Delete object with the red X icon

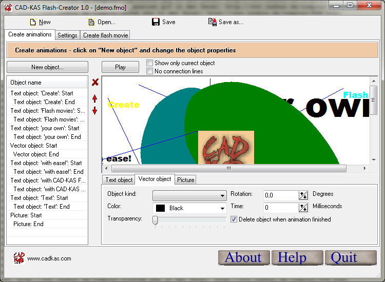tap(95, 82)
